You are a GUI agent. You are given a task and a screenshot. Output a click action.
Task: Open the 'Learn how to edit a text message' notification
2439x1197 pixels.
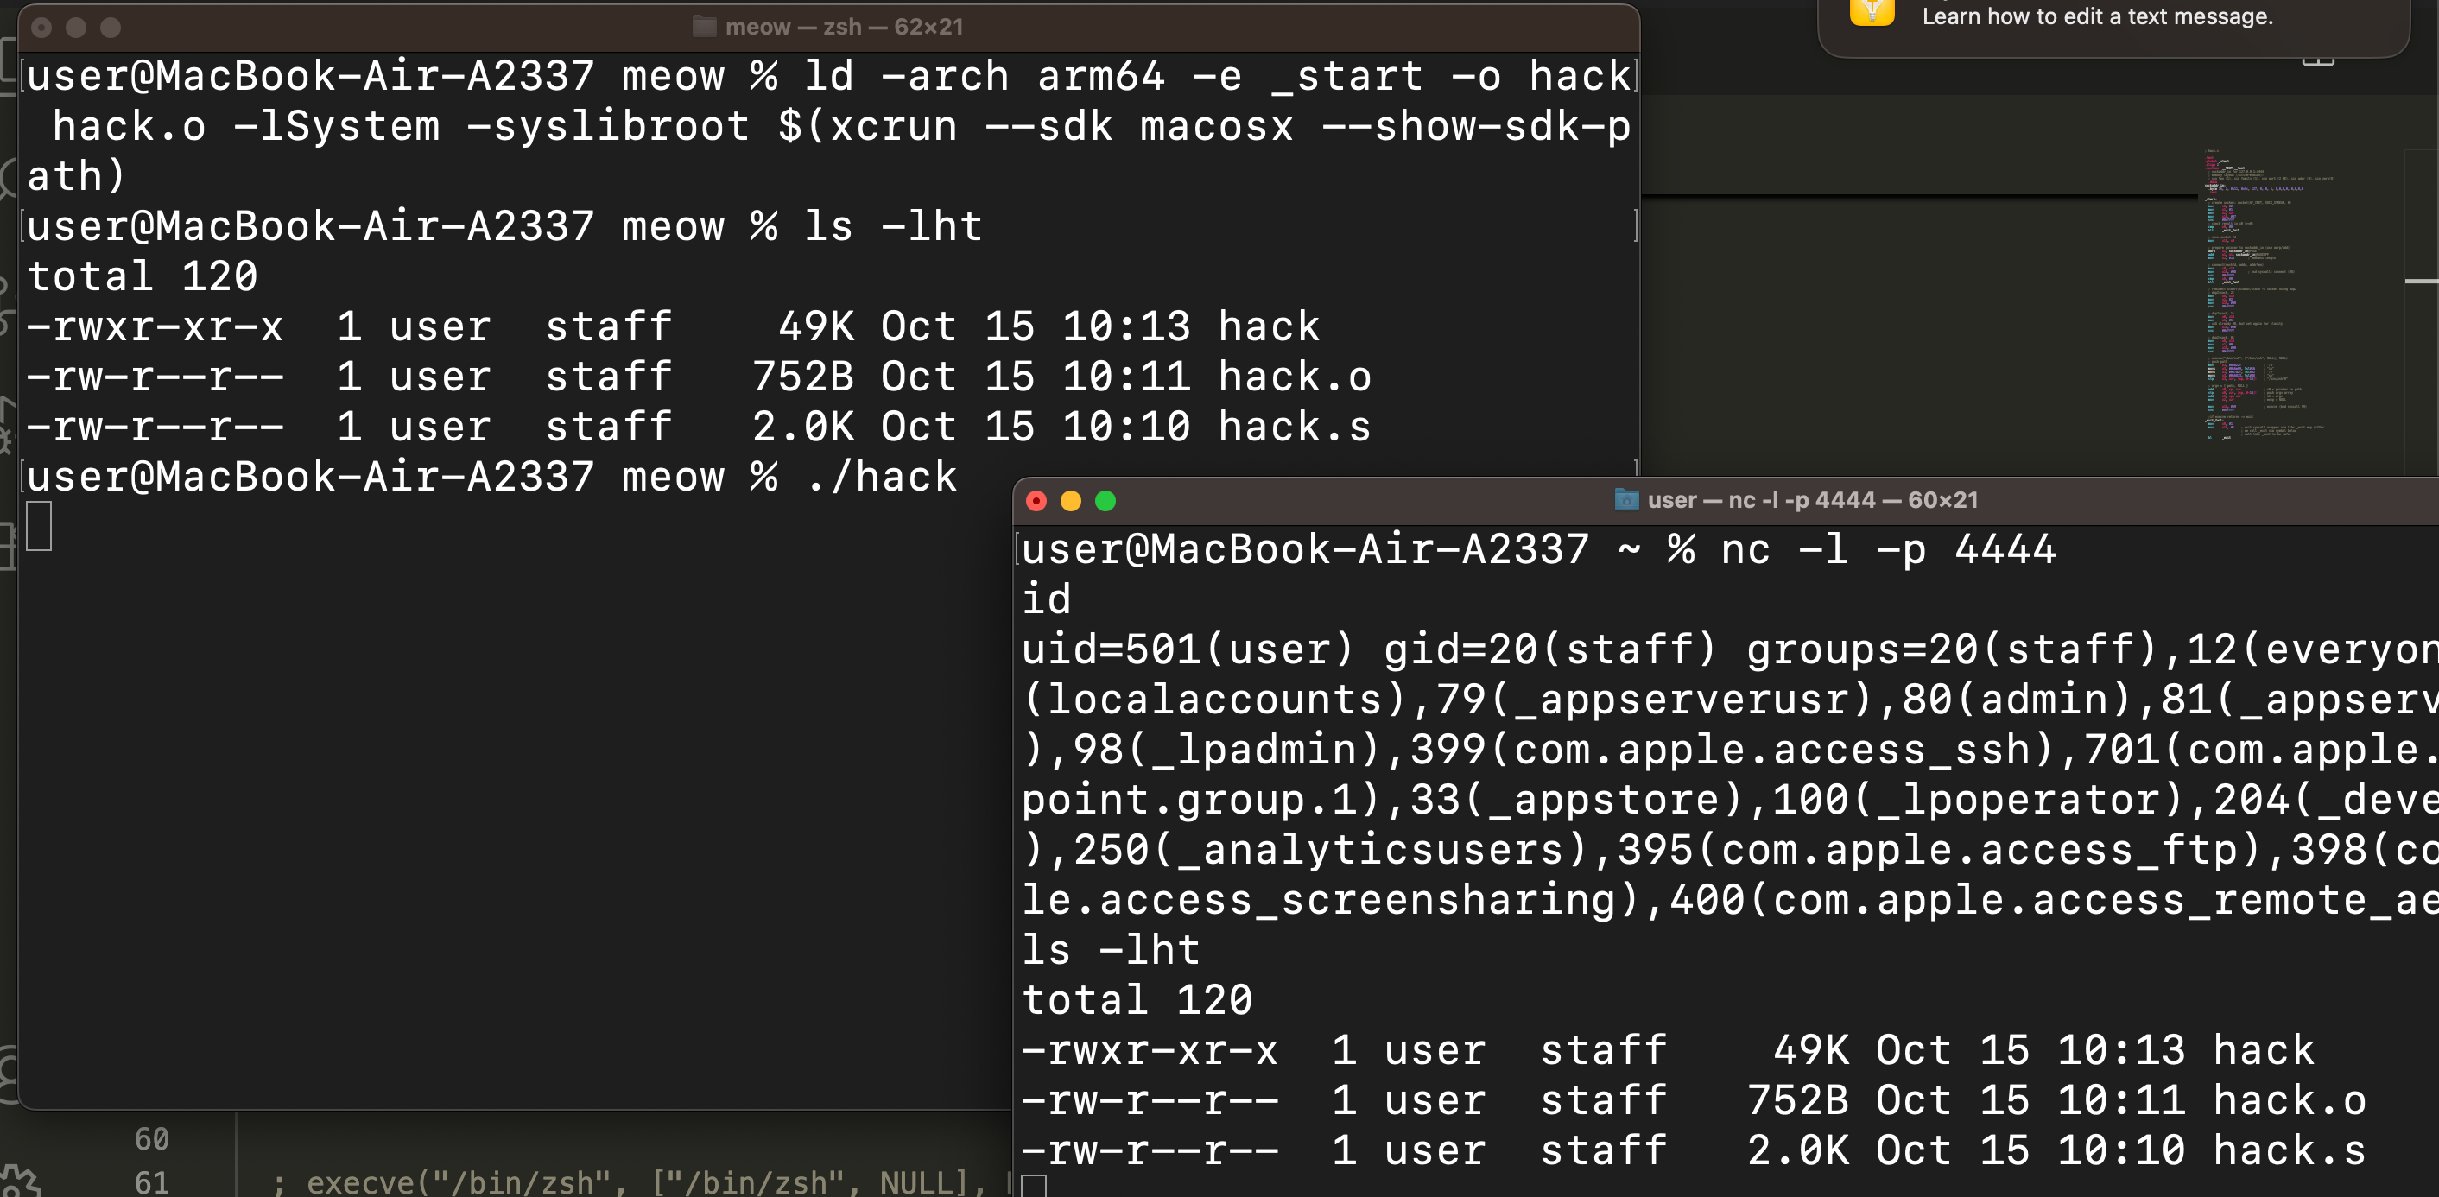(2096, 17)
